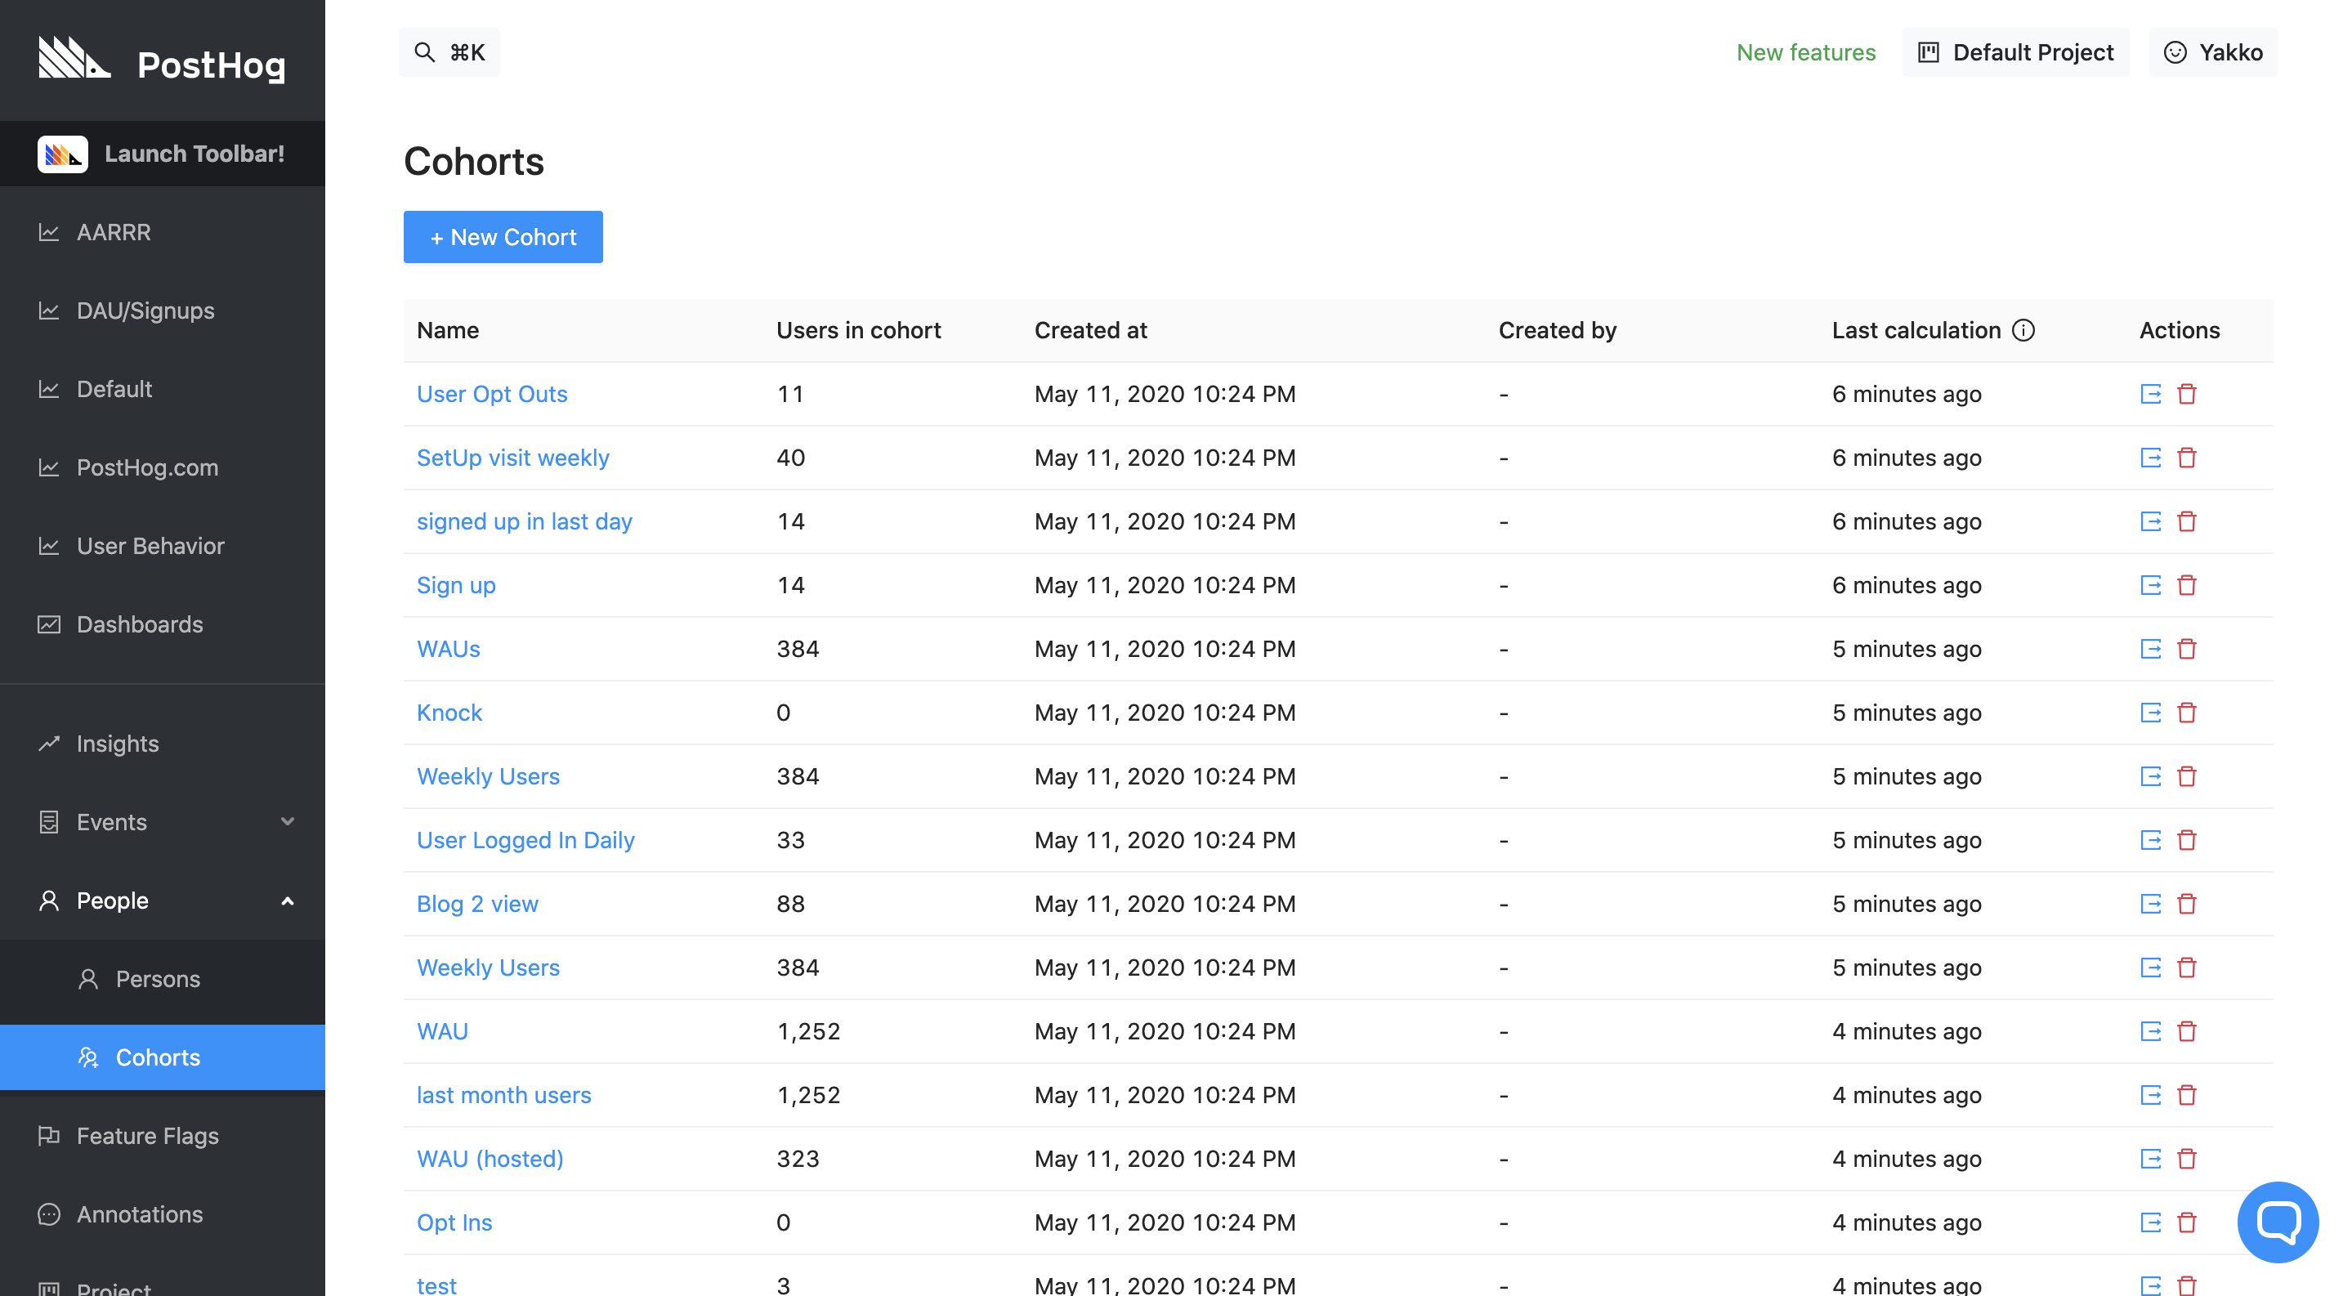
Task: Open the Default Project switcher
Action: point(2014,53)
